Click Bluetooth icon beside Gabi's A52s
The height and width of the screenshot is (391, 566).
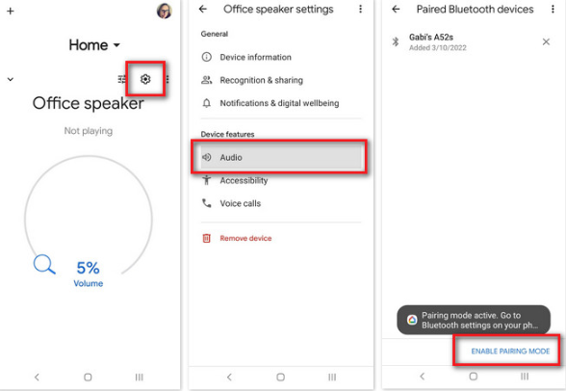pos(396,41)
